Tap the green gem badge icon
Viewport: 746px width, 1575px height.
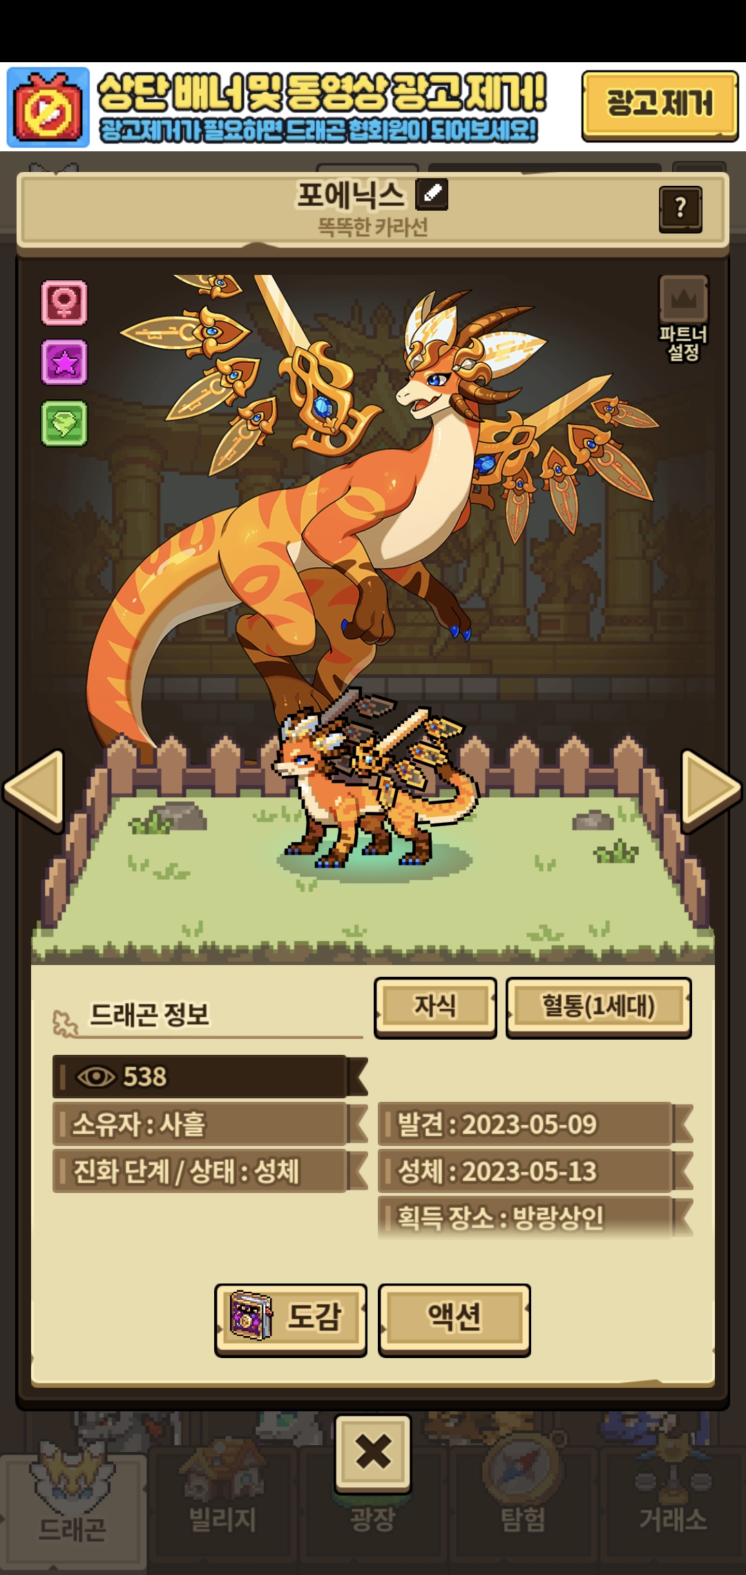(x=64, y=423)
